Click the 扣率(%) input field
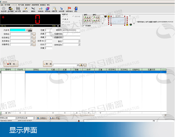This screenshot has width=175, height=137. 49,41
